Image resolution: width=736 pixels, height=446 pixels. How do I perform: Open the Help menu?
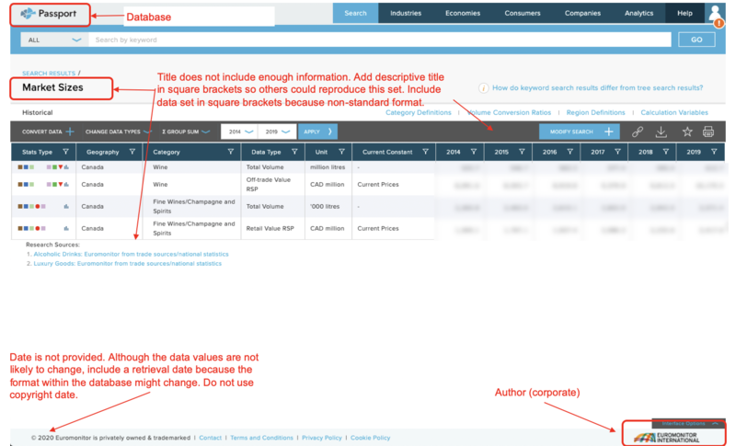pyautogui.click(x=684, y=13)
